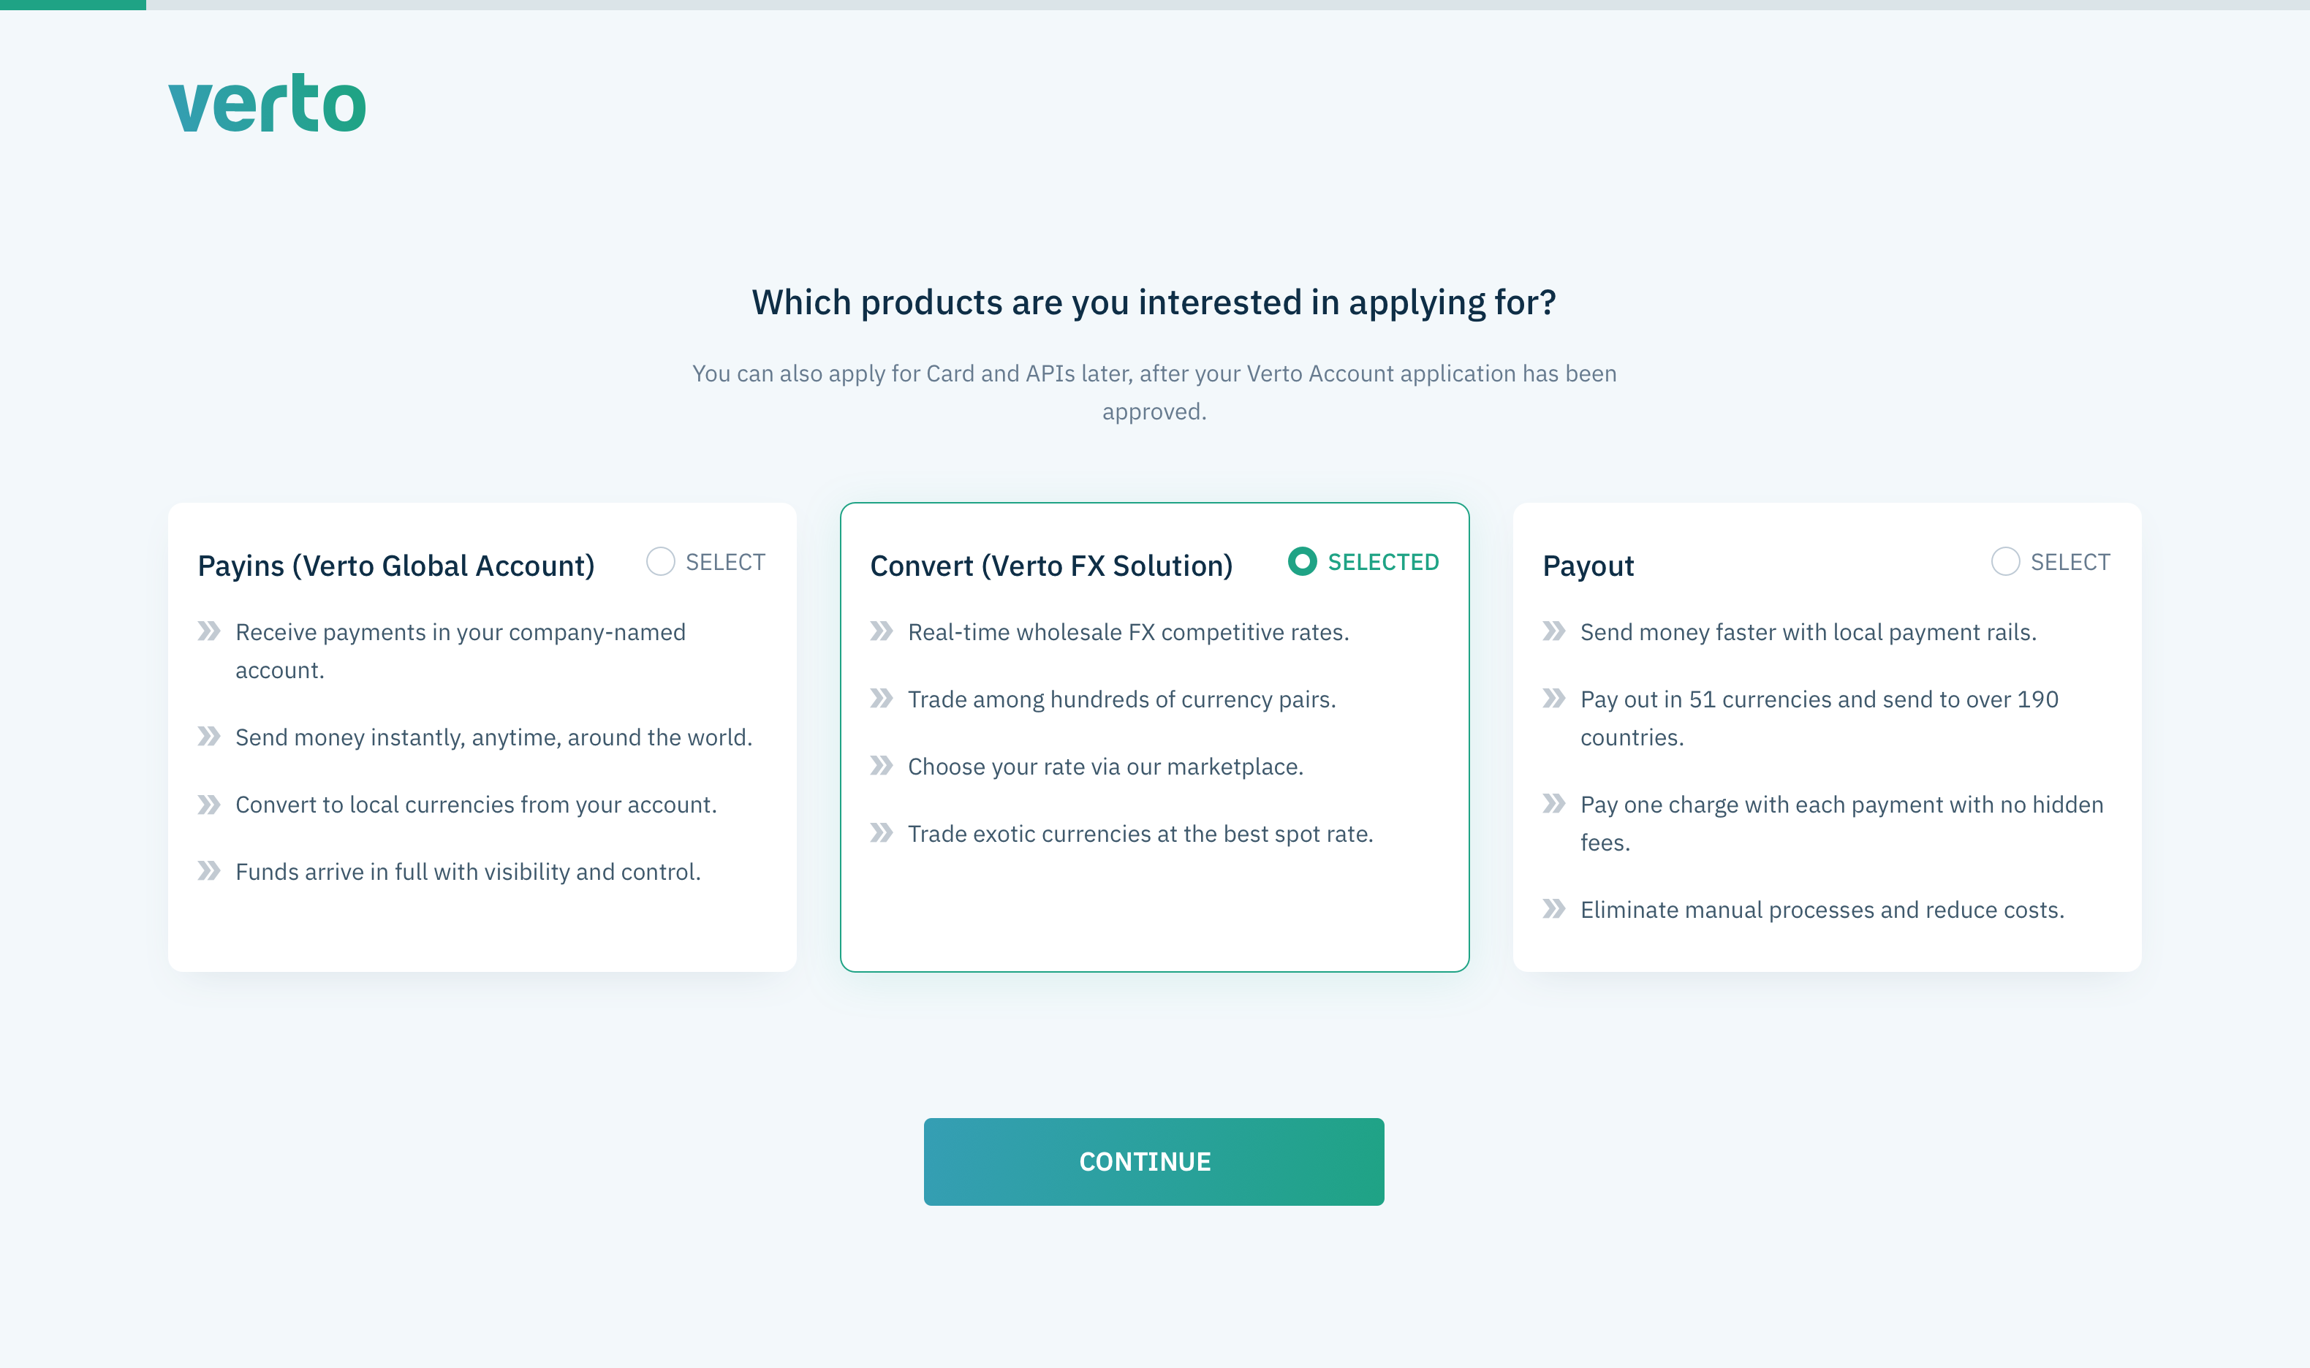Click chevron icon beside 'Eliminate manual processes'

pyautogui.click(x=1554, y=910)
